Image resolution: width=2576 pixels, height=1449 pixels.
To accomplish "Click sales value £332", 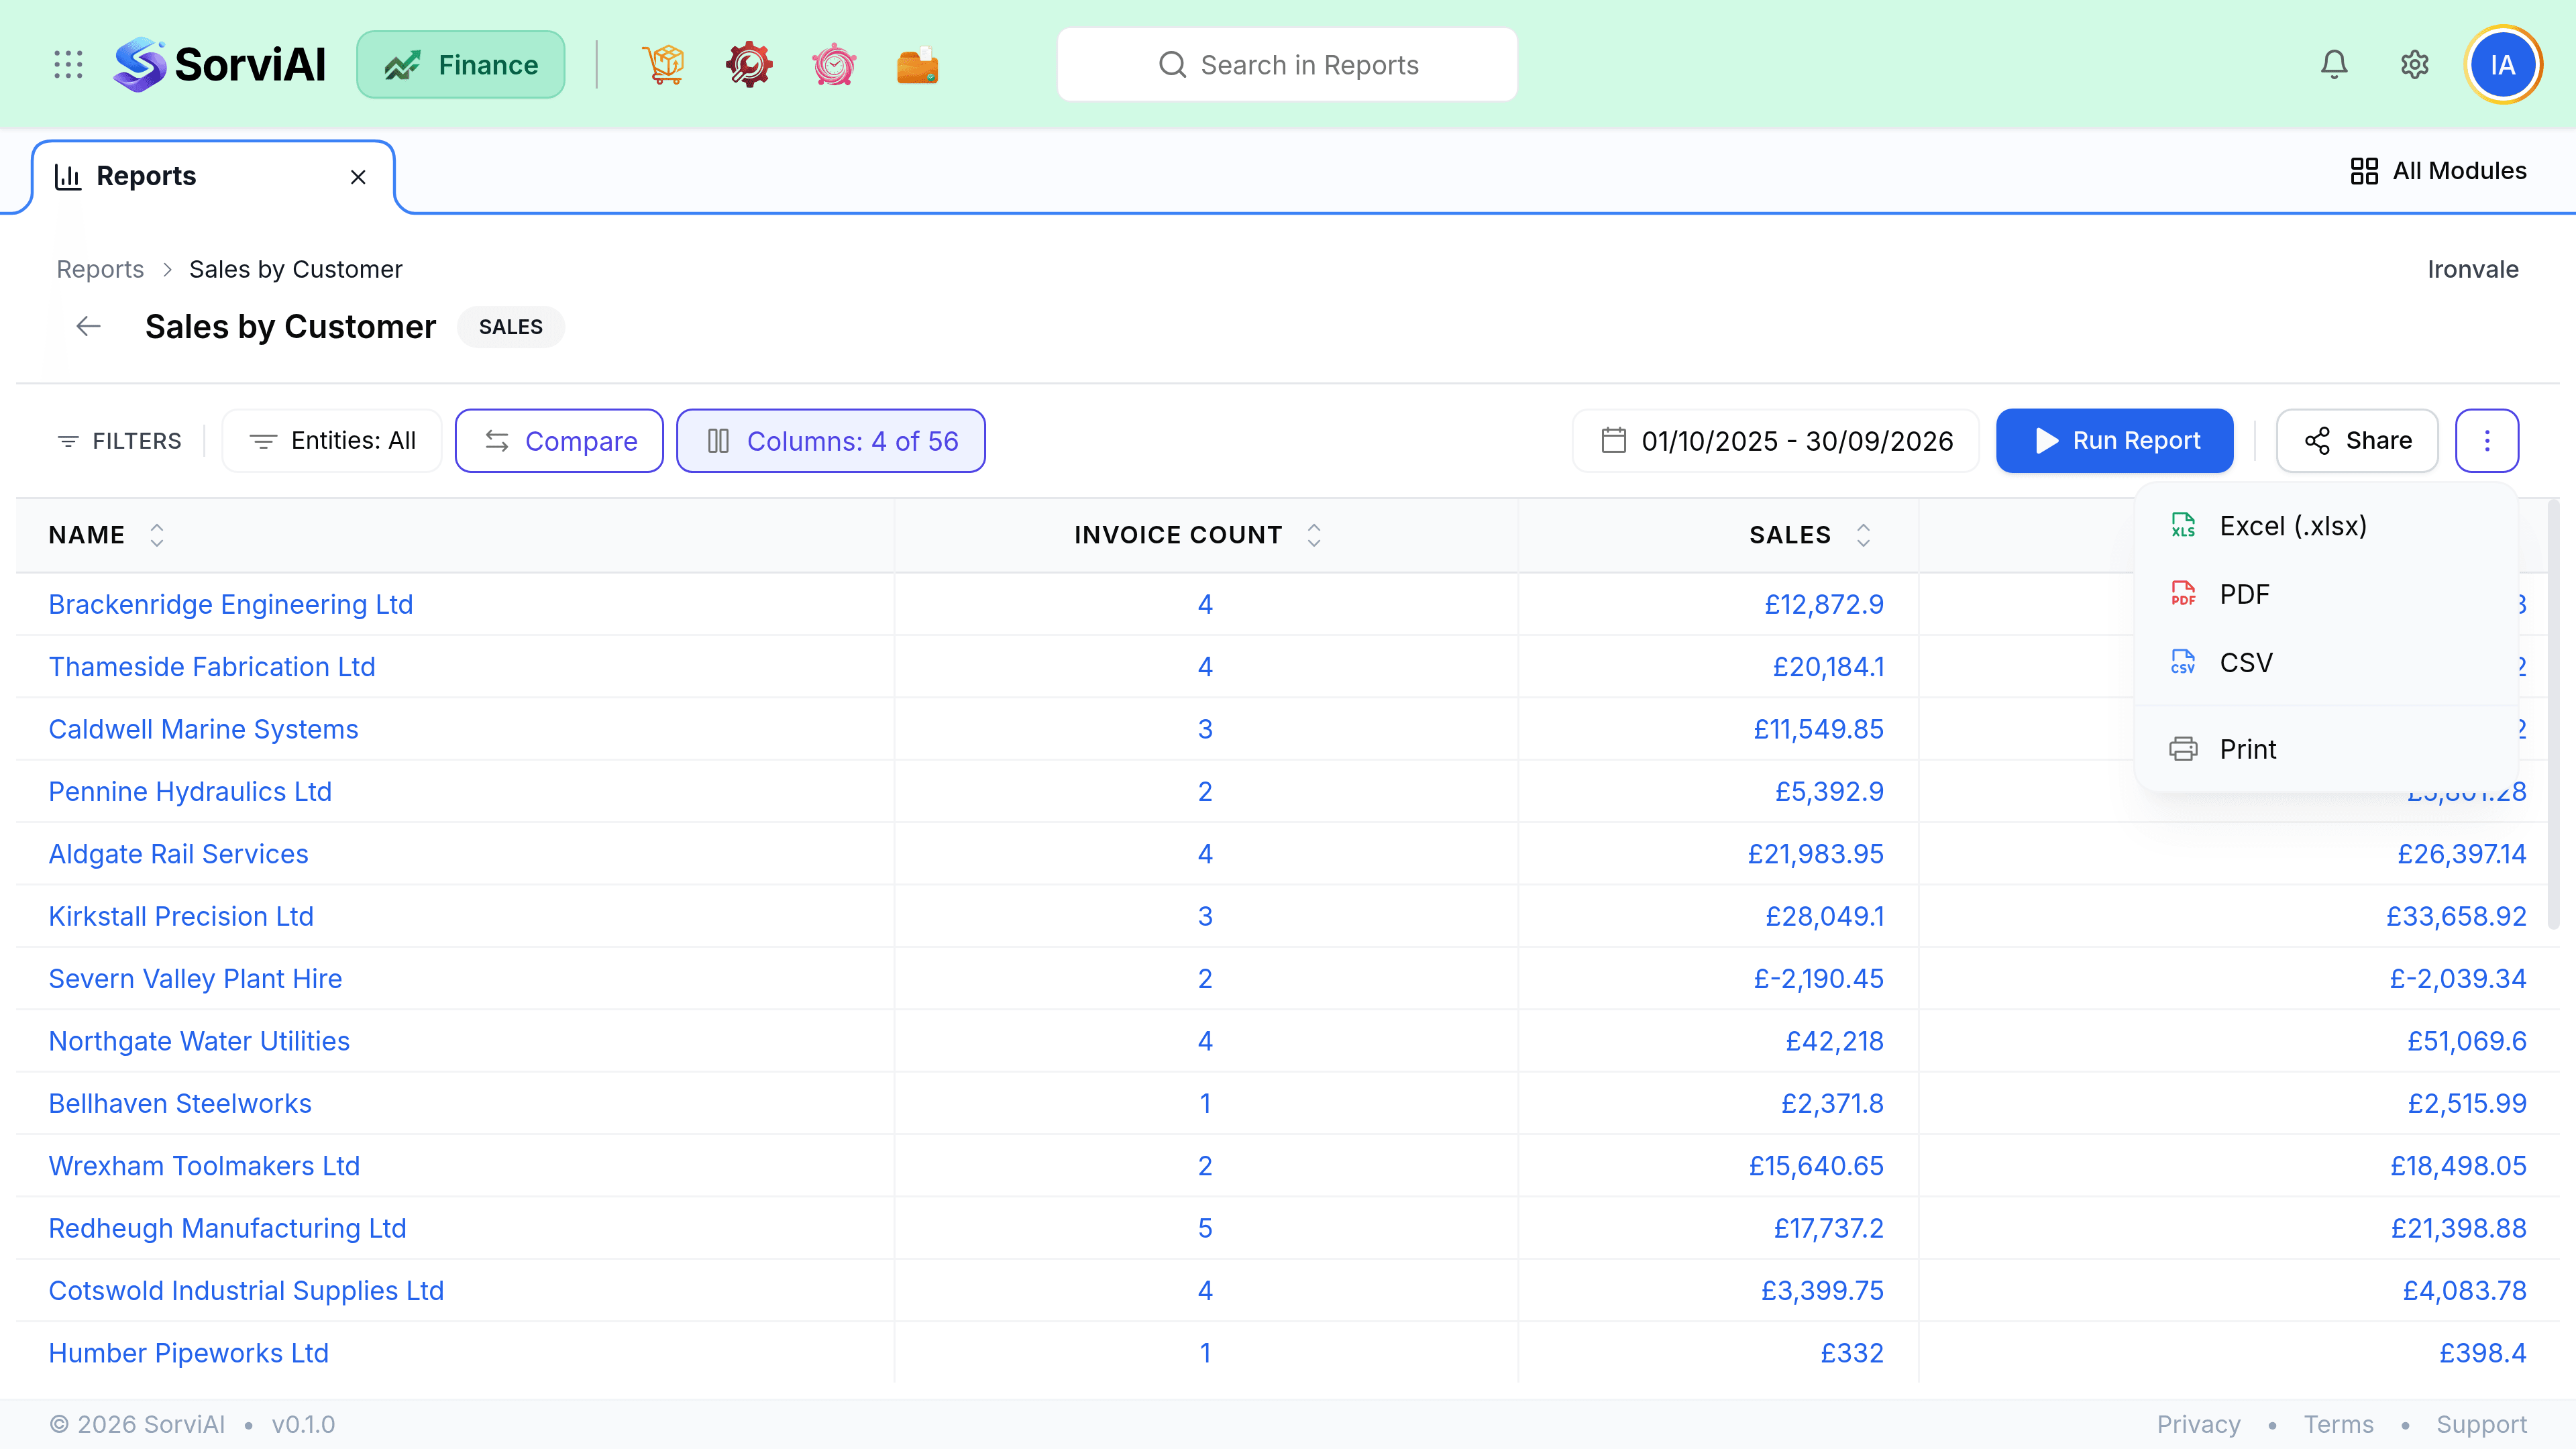I will tap(1852, 1354).
